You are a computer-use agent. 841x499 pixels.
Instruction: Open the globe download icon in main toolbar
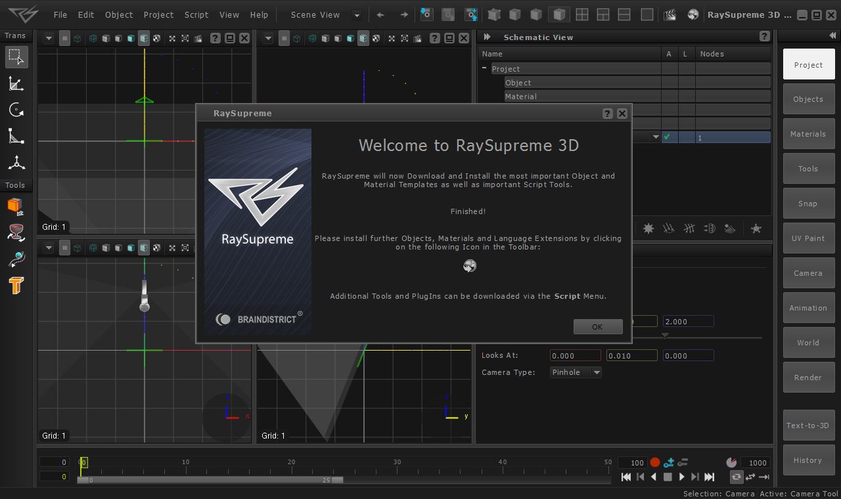click(x=693, y=14)
